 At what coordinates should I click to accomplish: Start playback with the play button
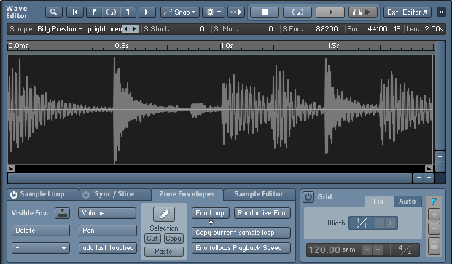(x=330, y=12)
